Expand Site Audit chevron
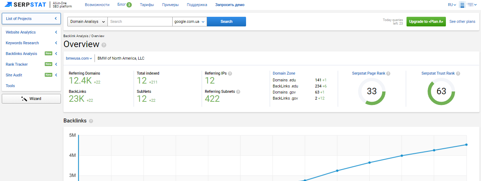481x181 pixels. (56, 75)
